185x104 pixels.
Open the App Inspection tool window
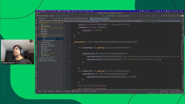coord(77,91)
